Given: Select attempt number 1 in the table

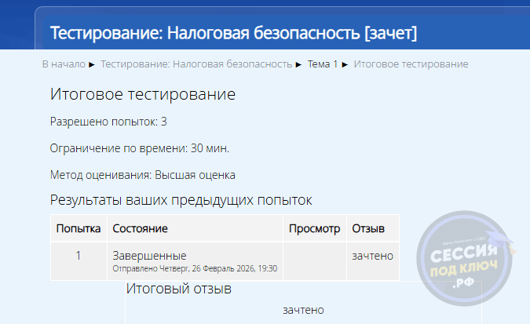Looking at the screenshot, I should tap(79, 256).
